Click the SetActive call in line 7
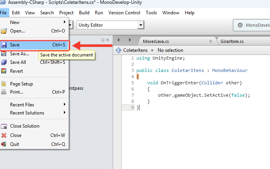 [216, 95]
